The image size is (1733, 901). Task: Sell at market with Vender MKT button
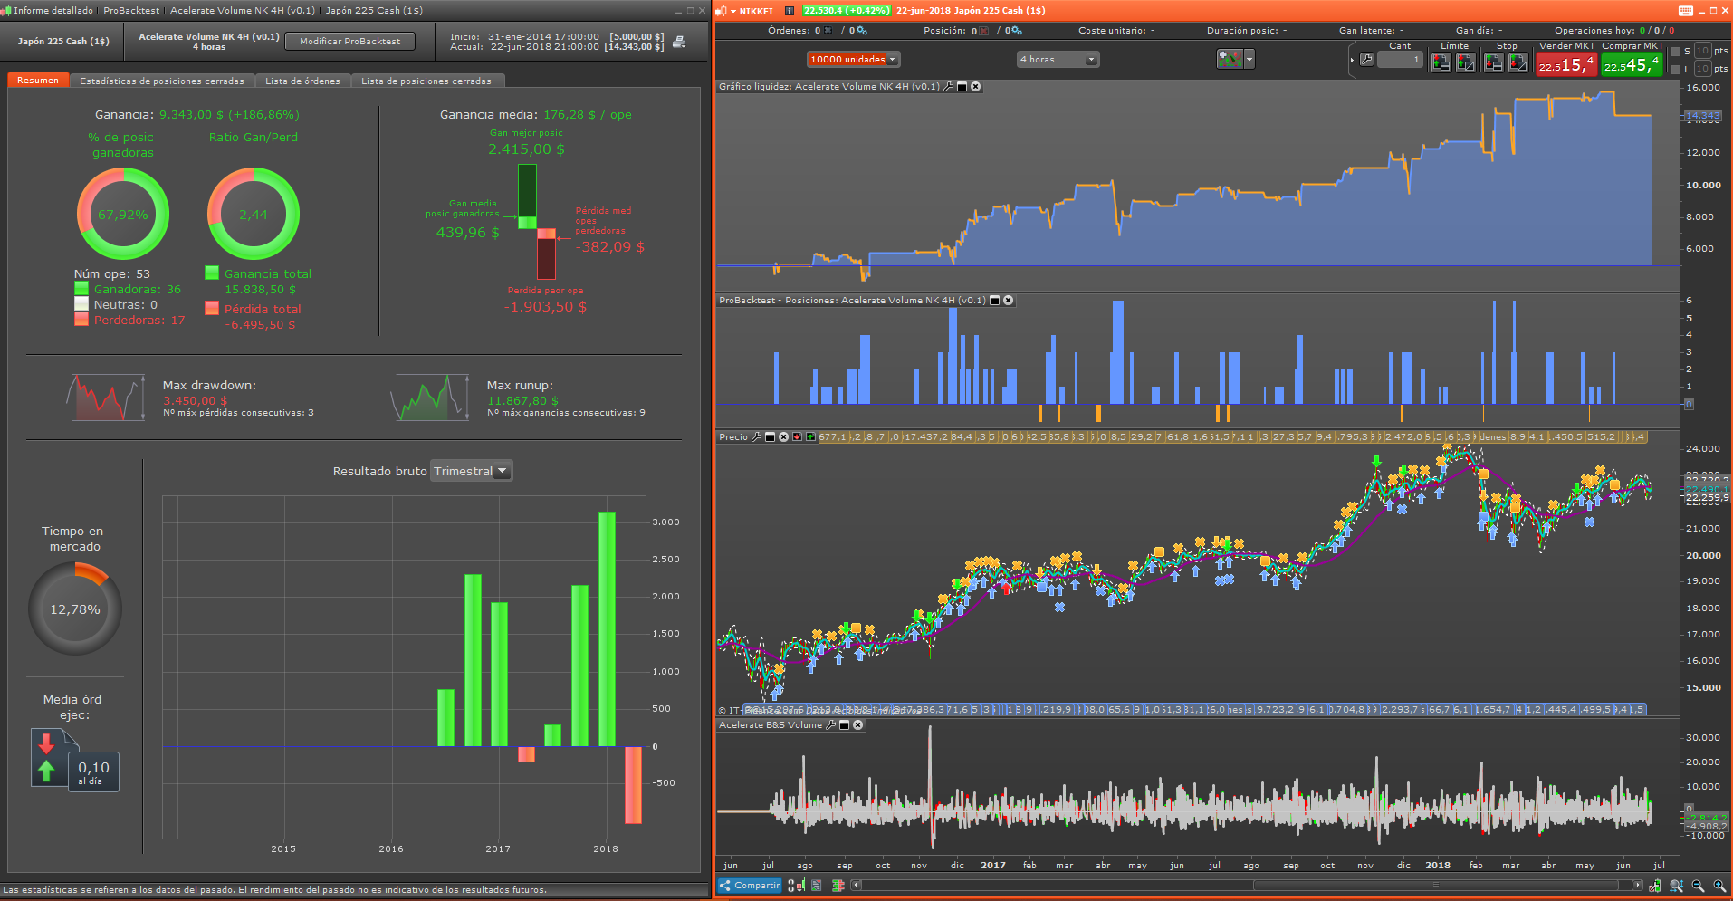tap(1566, 64)
